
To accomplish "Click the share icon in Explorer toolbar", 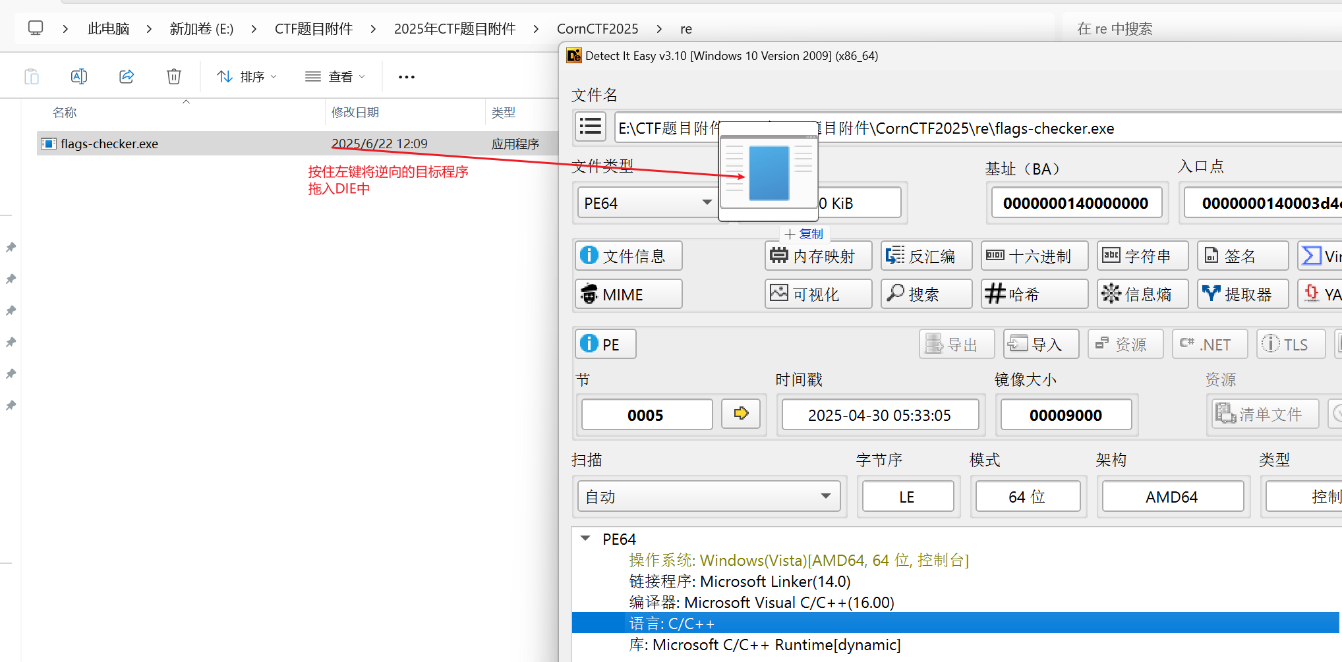I will (127, 76).
